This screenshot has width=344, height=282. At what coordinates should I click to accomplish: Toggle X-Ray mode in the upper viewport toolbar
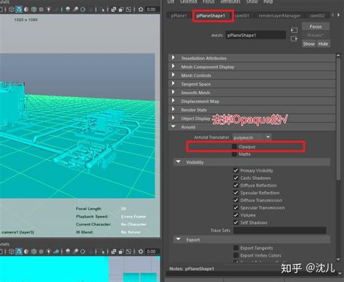(113, 9)
